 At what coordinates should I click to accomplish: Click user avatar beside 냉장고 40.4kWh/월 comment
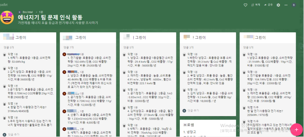pyautogui.click(x=64, y=72)
